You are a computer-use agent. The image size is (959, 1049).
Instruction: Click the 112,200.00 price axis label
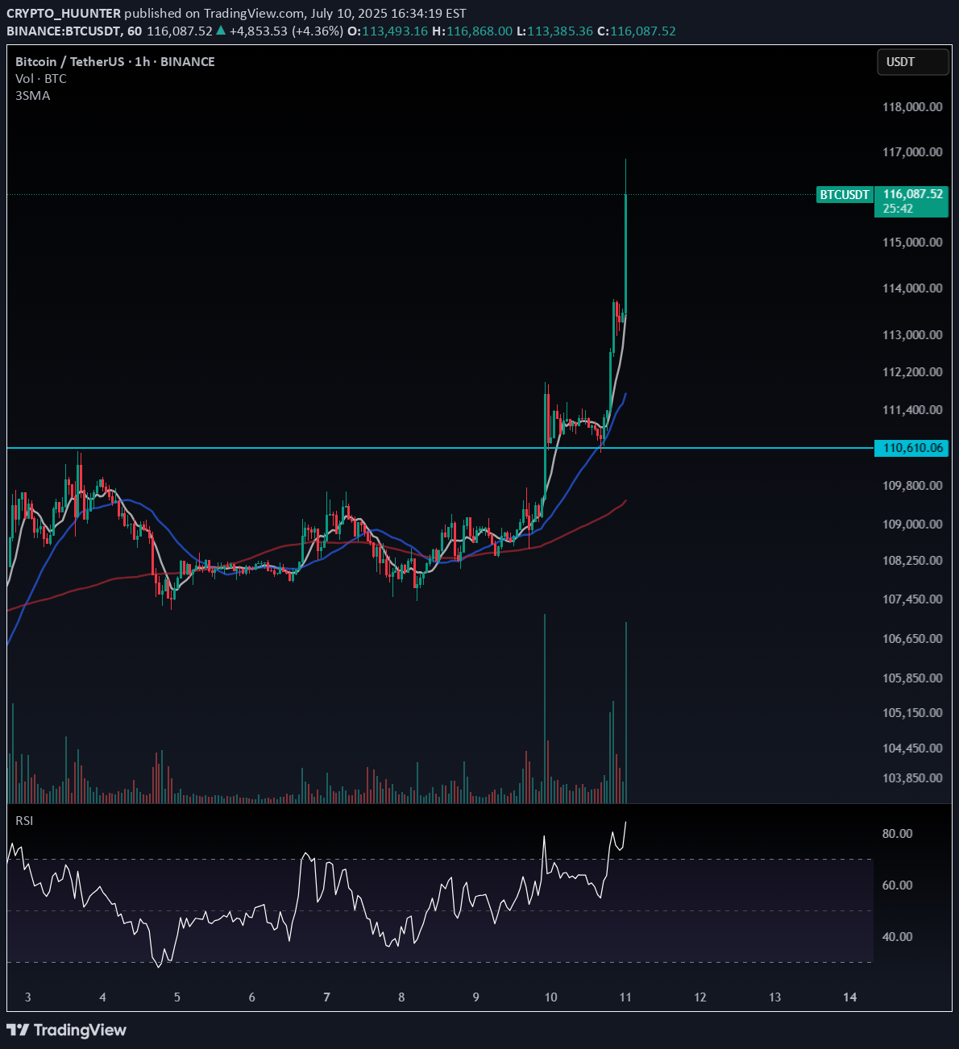(x=913, y=371)
